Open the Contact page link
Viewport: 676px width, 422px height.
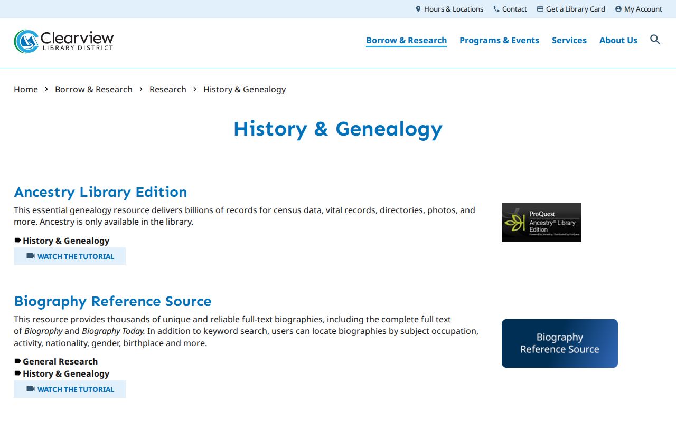(x=514, y=9)
